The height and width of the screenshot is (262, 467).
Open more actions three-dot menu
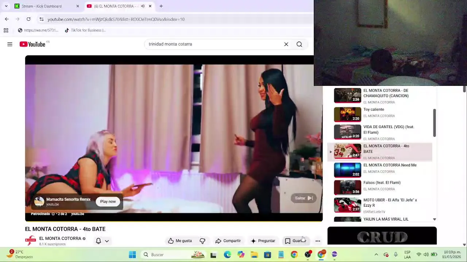[318, 241]
